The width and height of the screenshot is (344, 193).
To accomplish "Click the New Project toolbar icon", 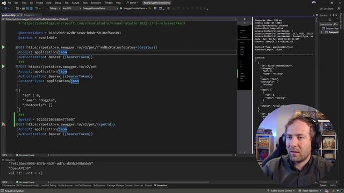I will [x=17, y=9].
